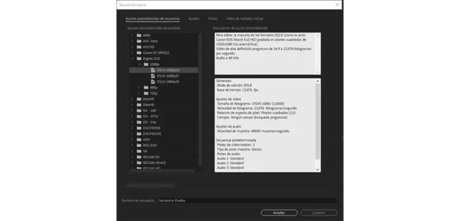Expand the VR preset folder
The image size is (460, 221).
132,151
